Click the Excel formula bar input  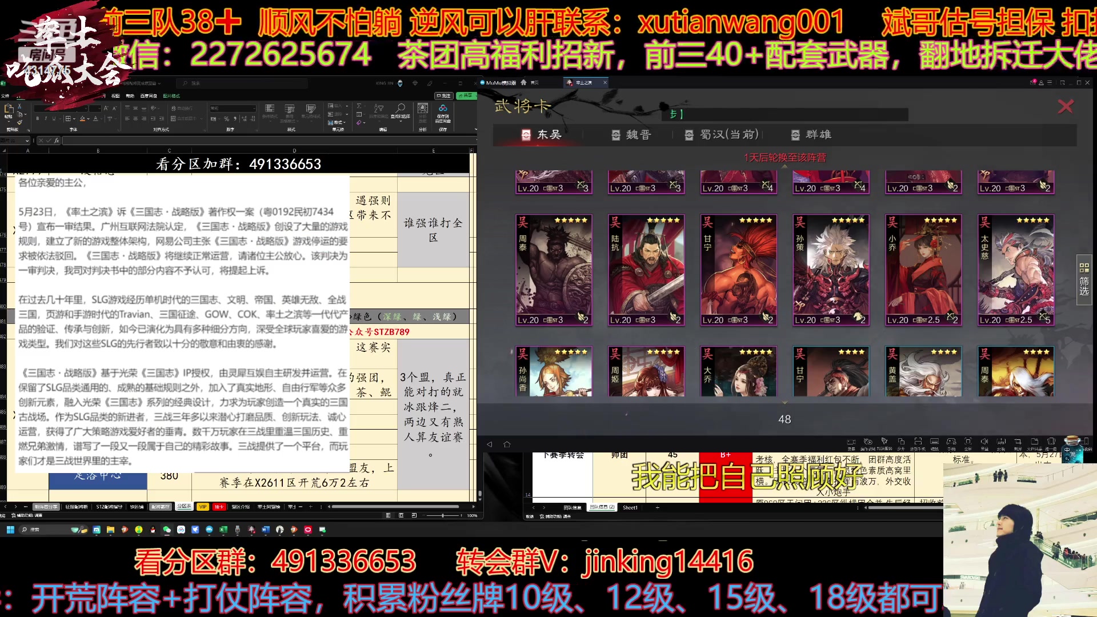click(269, 141)
